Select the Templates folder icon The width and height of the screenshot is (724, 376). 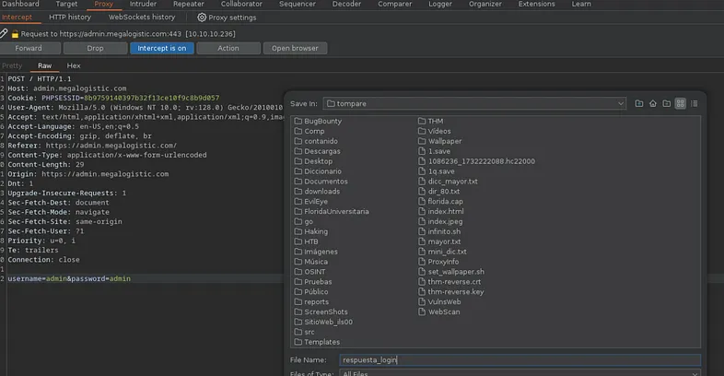(298, 342)
